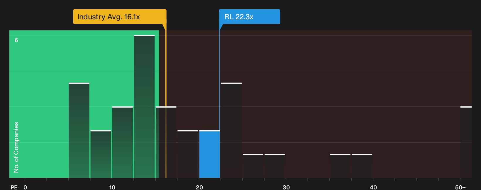
Task: Click the x-axis label 50+
Action: (460, 187)
